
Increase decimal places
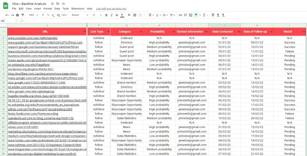(58, 15)
